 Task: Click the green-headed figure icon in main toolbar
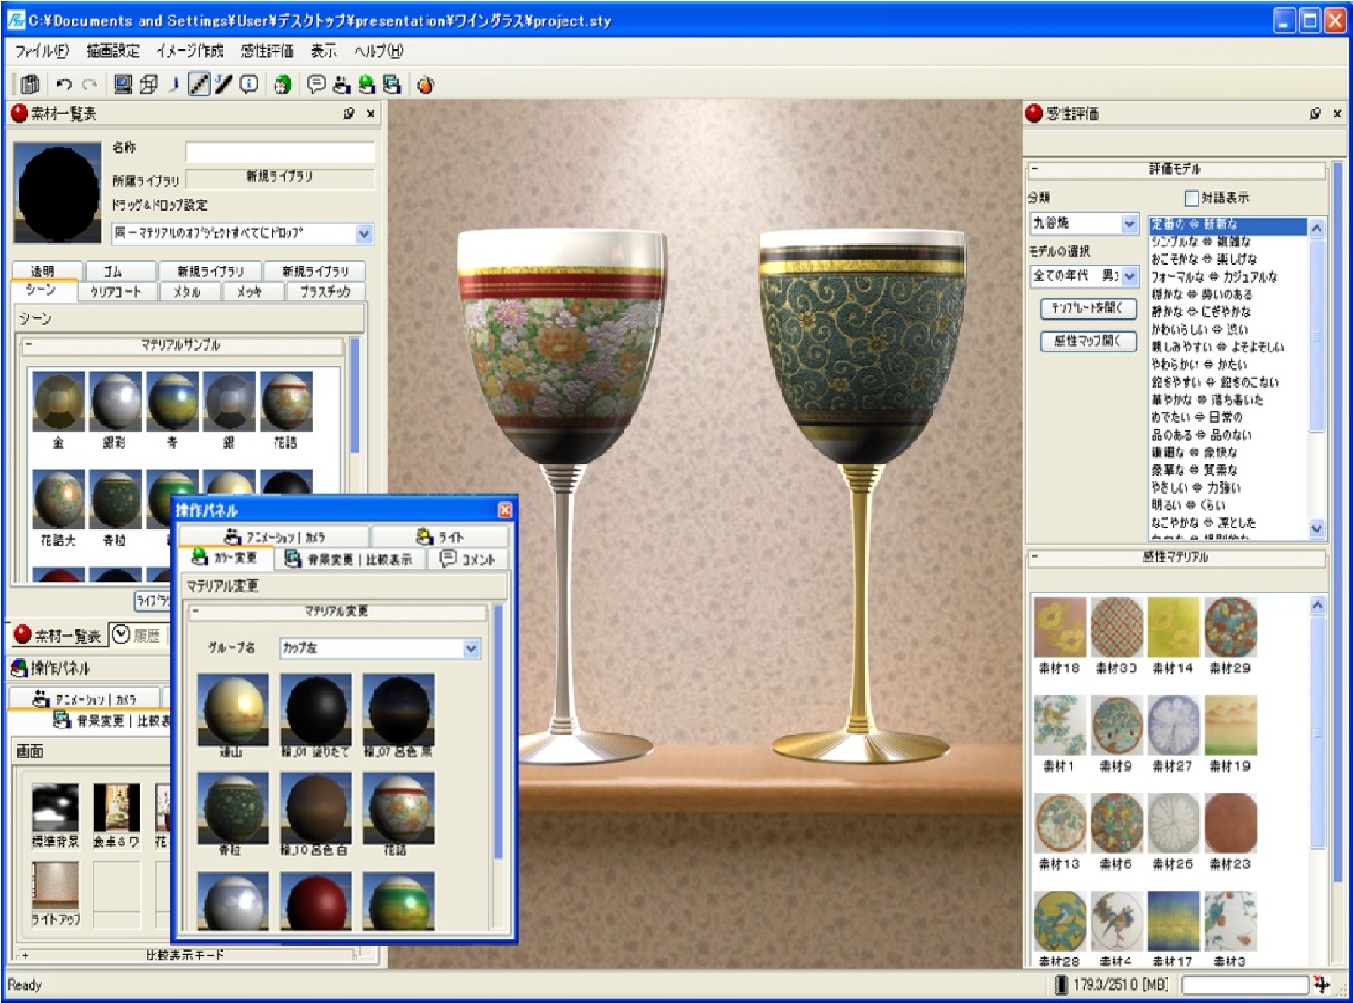[x=367, y=84]
